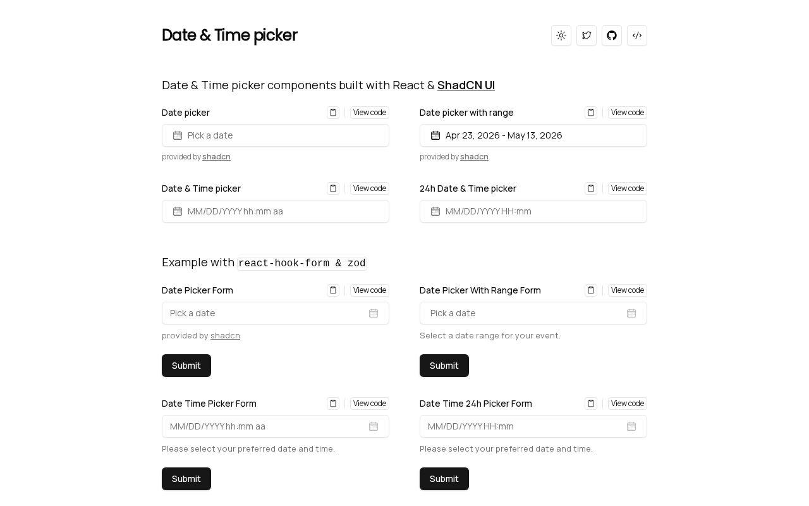Follow the ShadCN UI heading link
The height and width of the screenshot is (506, 809).
click(466, 85)
